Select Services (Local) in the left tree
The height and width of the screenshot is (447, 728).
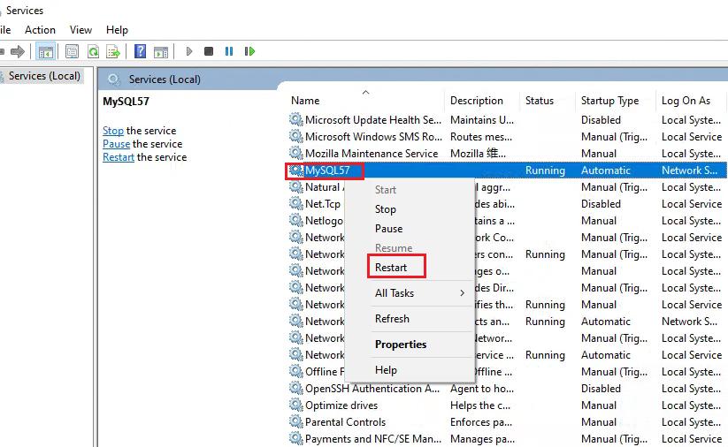coord(44,76)
